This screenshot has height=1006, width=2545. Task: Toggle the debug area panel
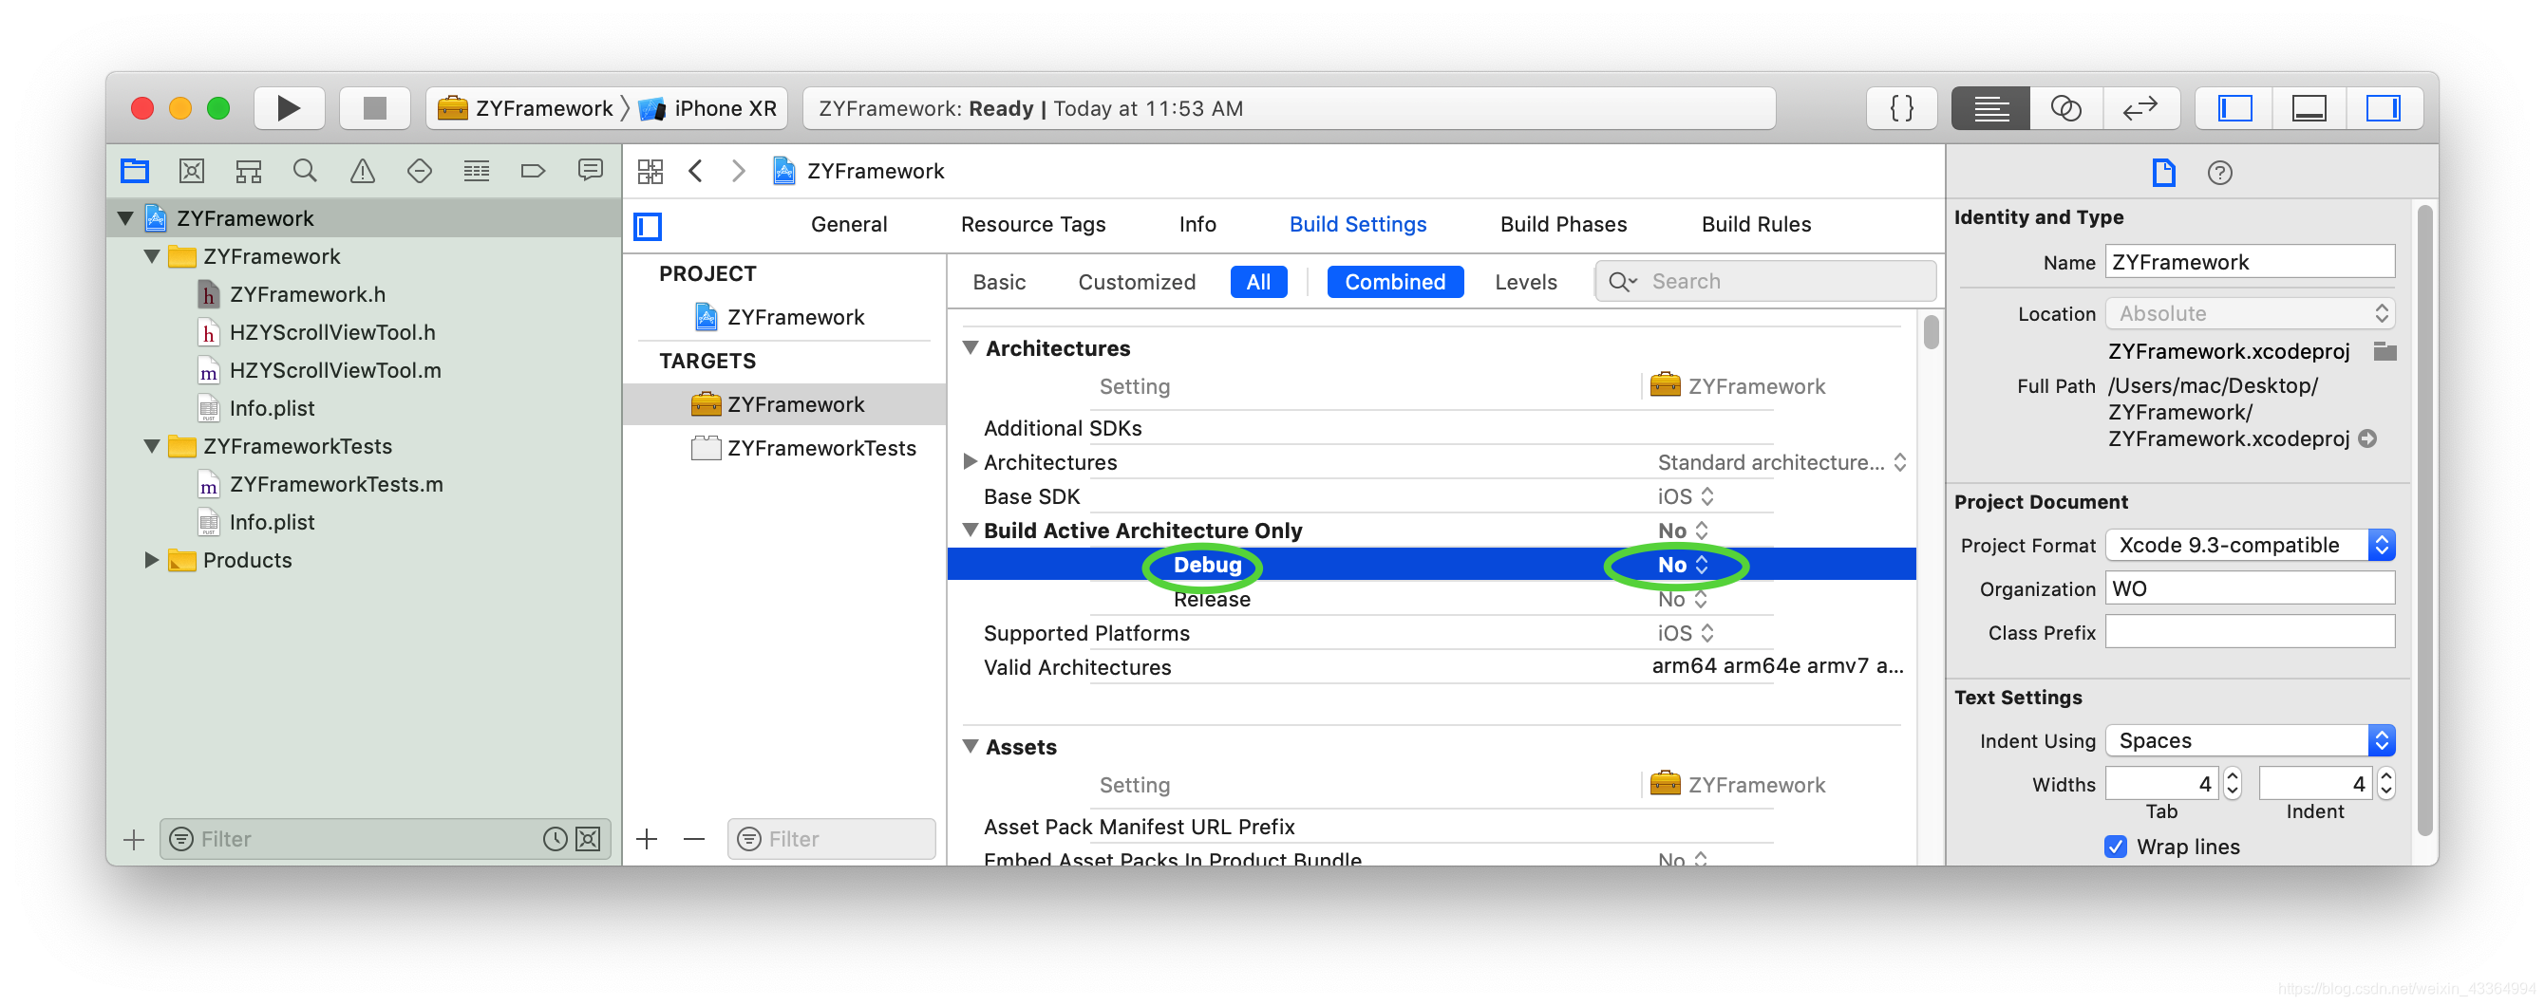coord(2309,107)
